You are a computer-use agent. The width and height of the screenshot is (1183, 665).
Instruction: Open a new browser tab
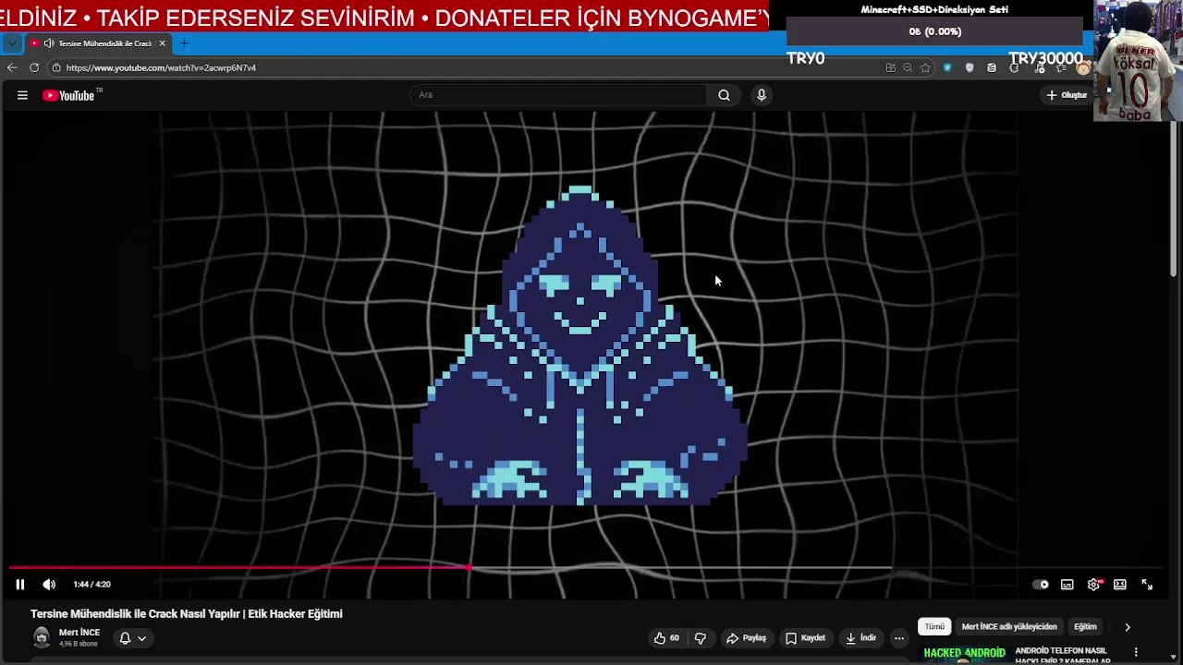(184, 43)
